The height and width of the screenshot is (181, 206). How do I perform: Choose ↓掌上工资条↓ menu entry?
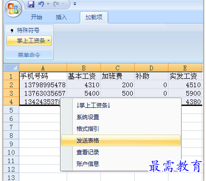(x=93, y=106)
